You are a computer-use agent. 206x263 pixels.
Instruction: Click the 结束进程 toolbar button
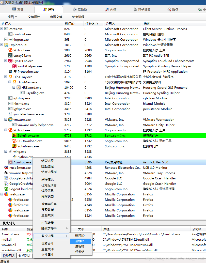coord(78,17)
